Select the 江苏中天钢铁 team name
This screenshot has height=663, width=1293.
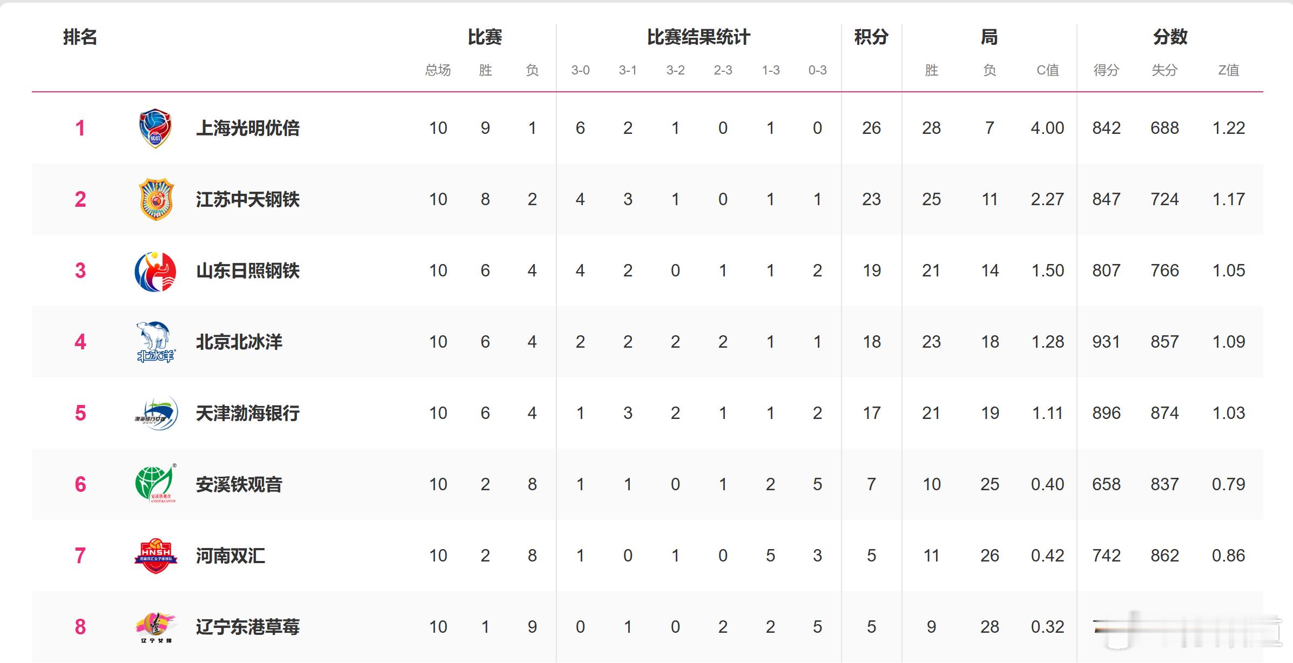(x=247, y=200)
